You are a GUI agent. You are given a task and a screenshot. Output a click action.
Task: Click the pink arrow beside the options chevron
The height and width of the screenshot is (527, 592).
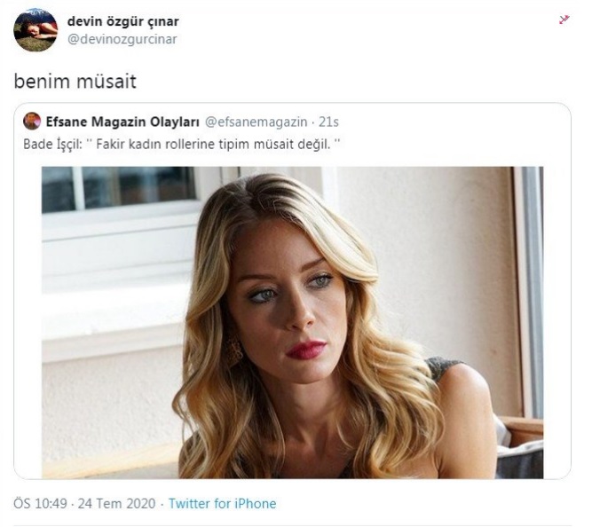564,20
